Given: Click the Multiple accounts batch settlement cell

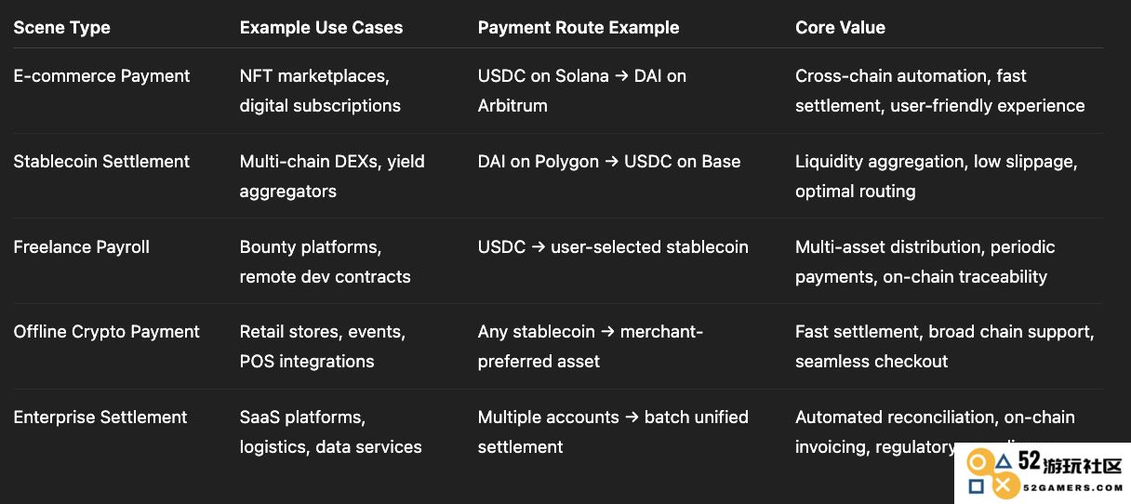Looking at the screenshot, I should tap(613, 432).
